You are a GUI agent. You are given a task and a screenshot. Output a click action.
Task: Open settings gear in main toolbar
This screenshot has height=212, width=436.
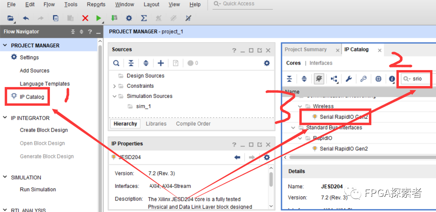point(129,18)
